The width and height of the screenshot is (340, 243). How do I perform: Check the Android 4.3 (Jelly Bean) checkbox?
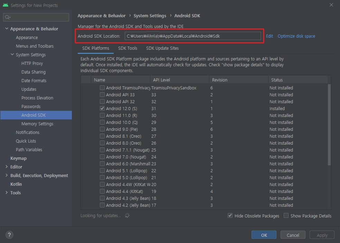pos(102,198)
